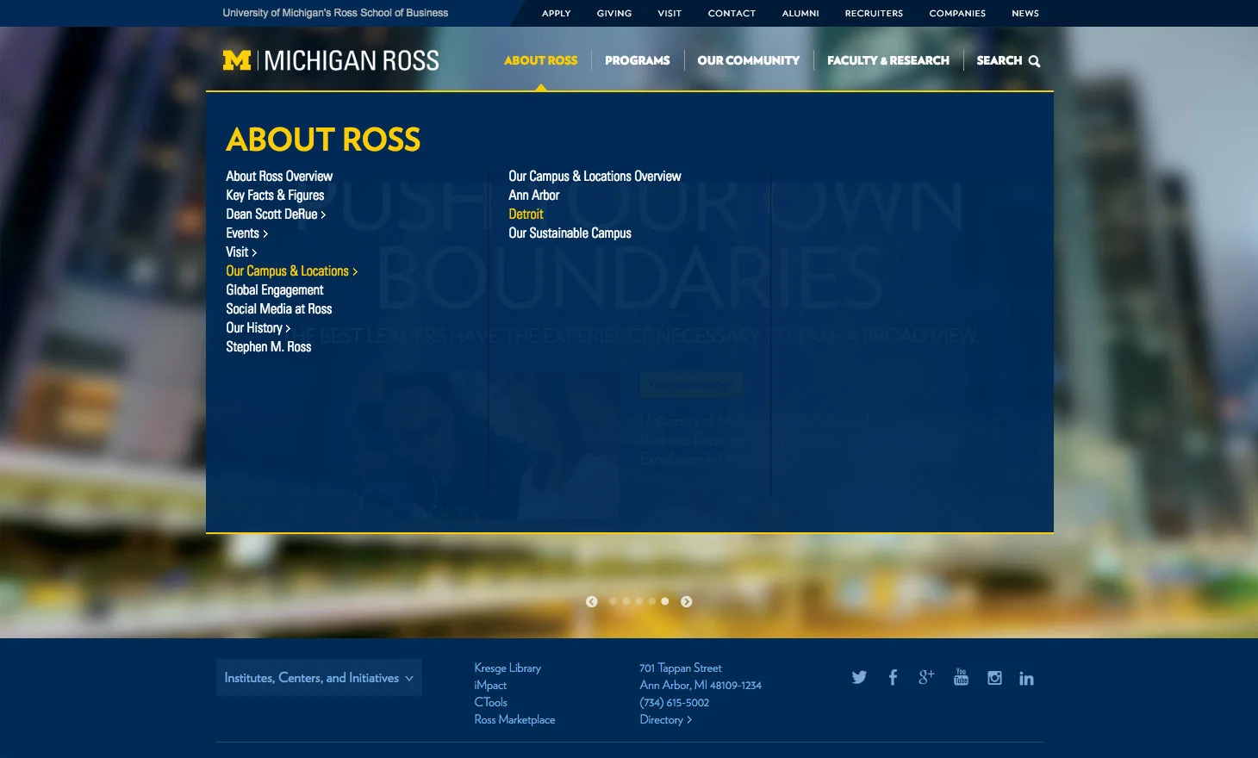Screen dimensions: 1258x758
Task: Click Apply in the top bar
Action: pyautogui.click(x=556, y=13)
